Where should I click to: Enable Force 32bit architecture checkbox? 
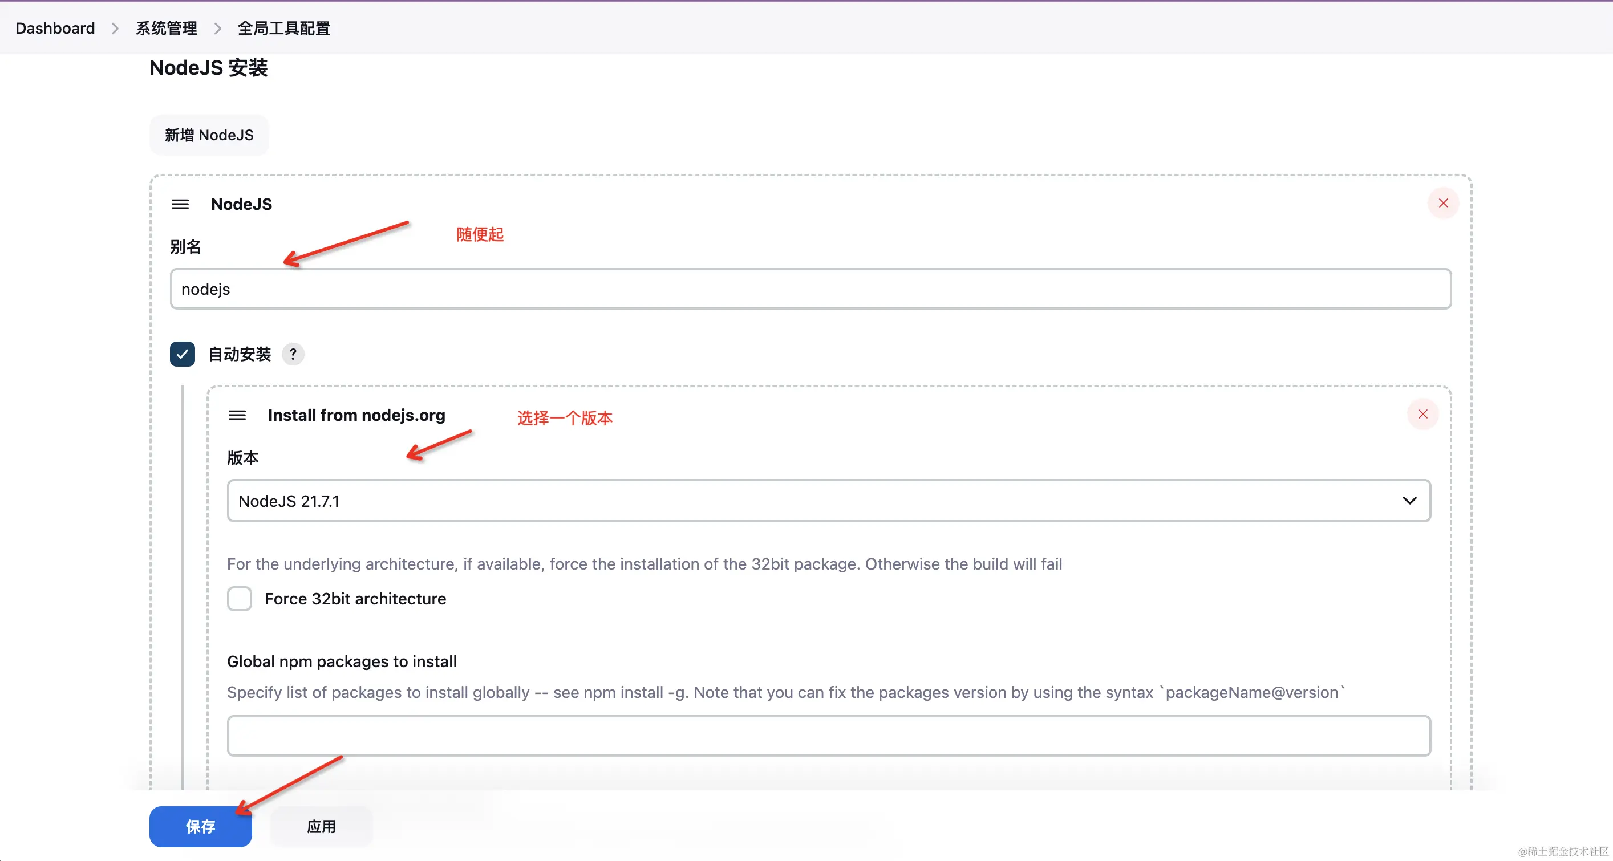pos(239,599)
